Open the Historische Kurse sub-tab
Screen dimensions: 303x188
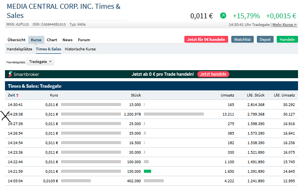[x=80, y=49]
